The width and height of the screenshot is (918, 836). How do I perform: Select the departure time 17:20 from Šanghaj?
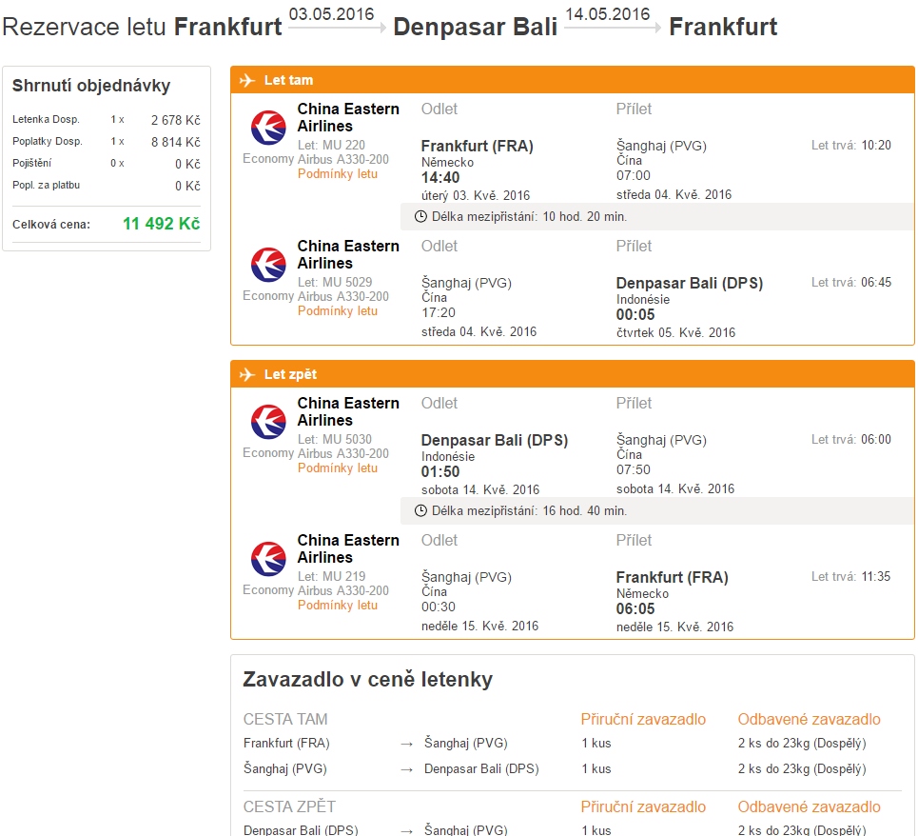pos(439,312)
